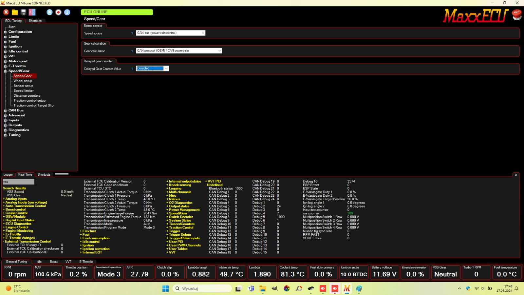Open the Logger tab at the bottom panel

click(8, 174)
